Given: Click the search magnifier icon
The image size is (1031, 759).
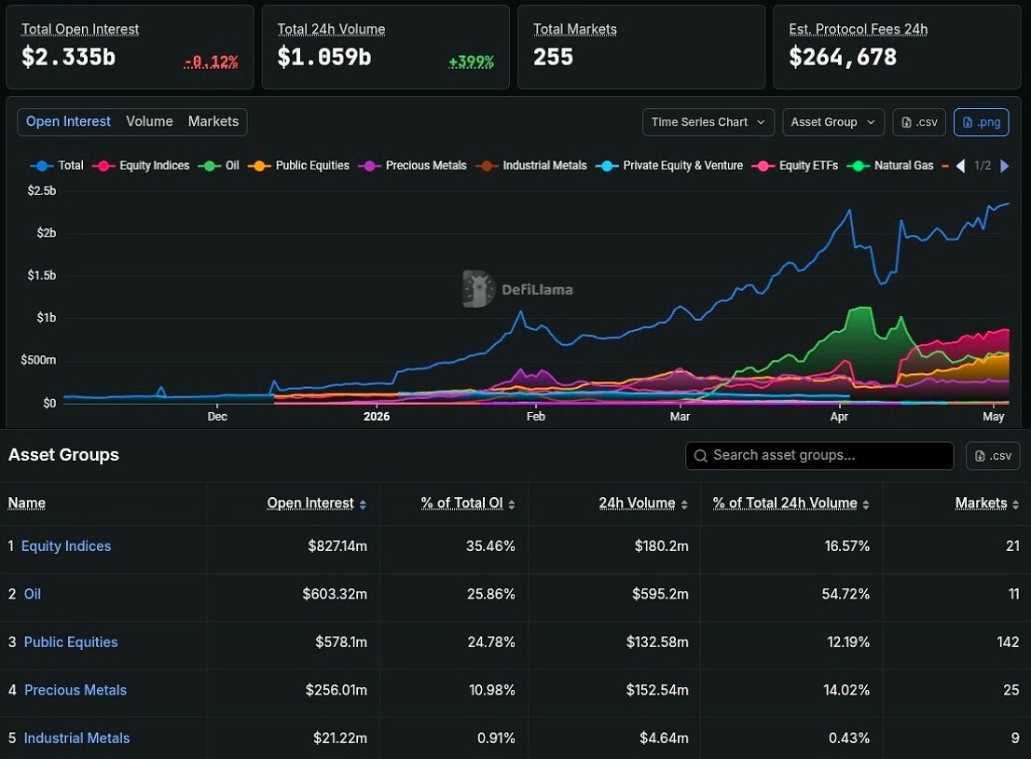Looking at the screenshot, I should coord(701,456).
